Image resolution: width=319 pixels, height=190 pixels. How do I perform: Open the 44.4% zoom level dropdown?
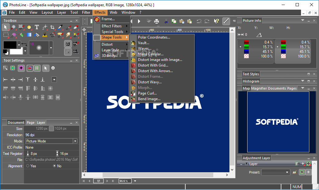click(135, 181)
